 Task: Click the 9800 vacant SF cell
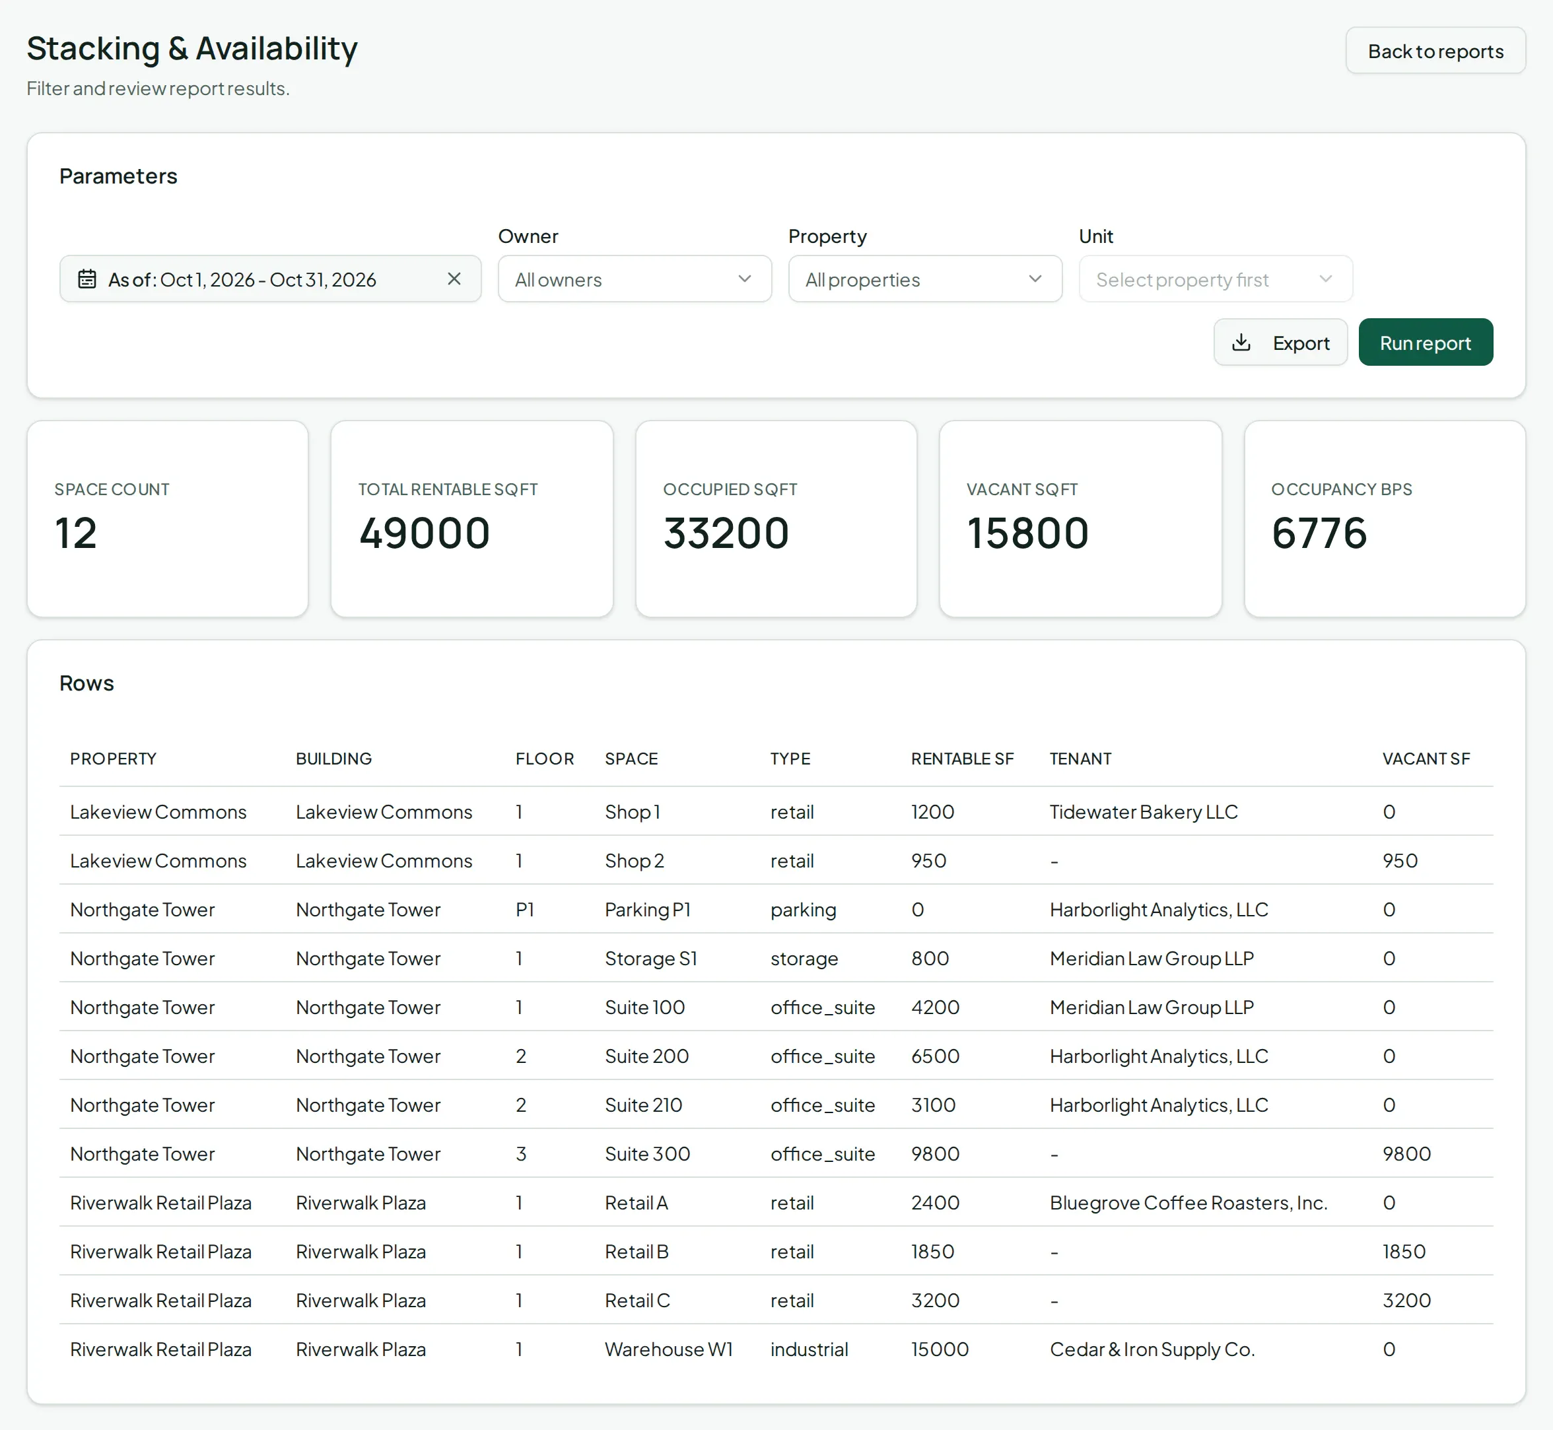(1407, 1154)
